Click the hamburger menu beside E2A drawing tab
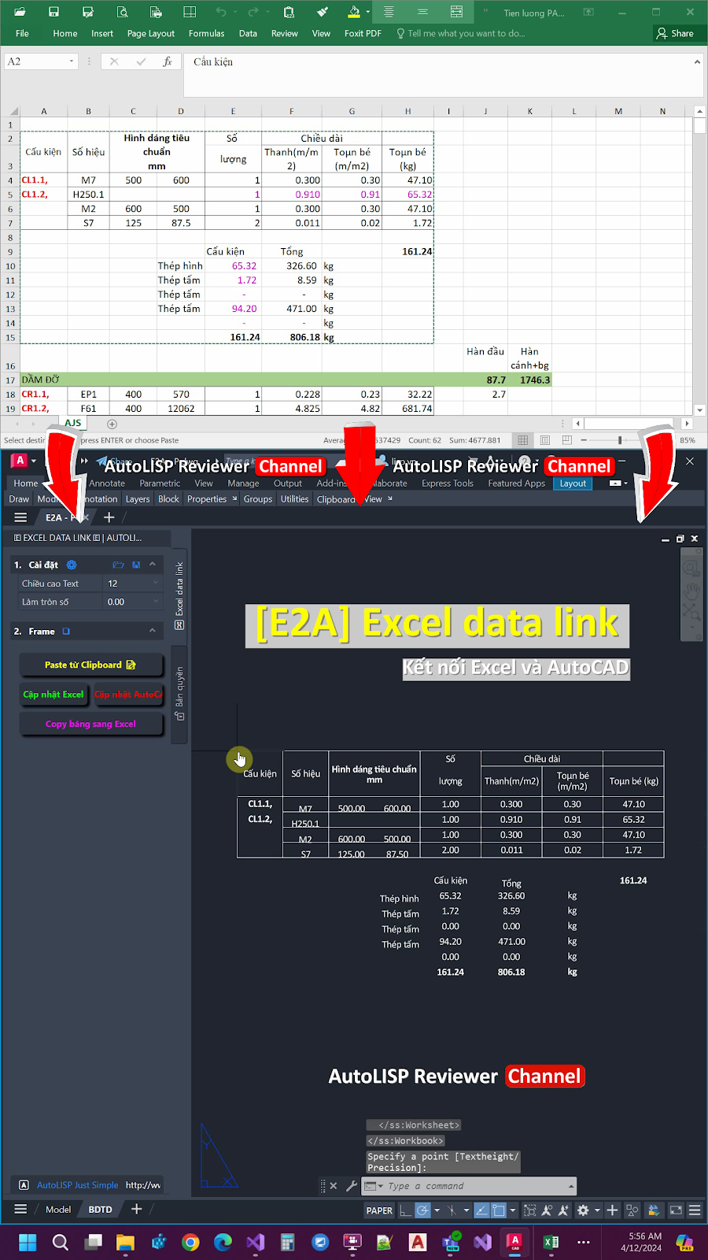The width and height of the screenshot is (708, 1260). 20,517
